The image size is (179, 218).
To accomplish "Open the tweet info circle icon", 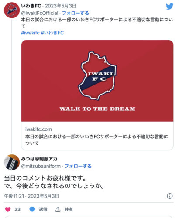I will (x=170, y=196).
